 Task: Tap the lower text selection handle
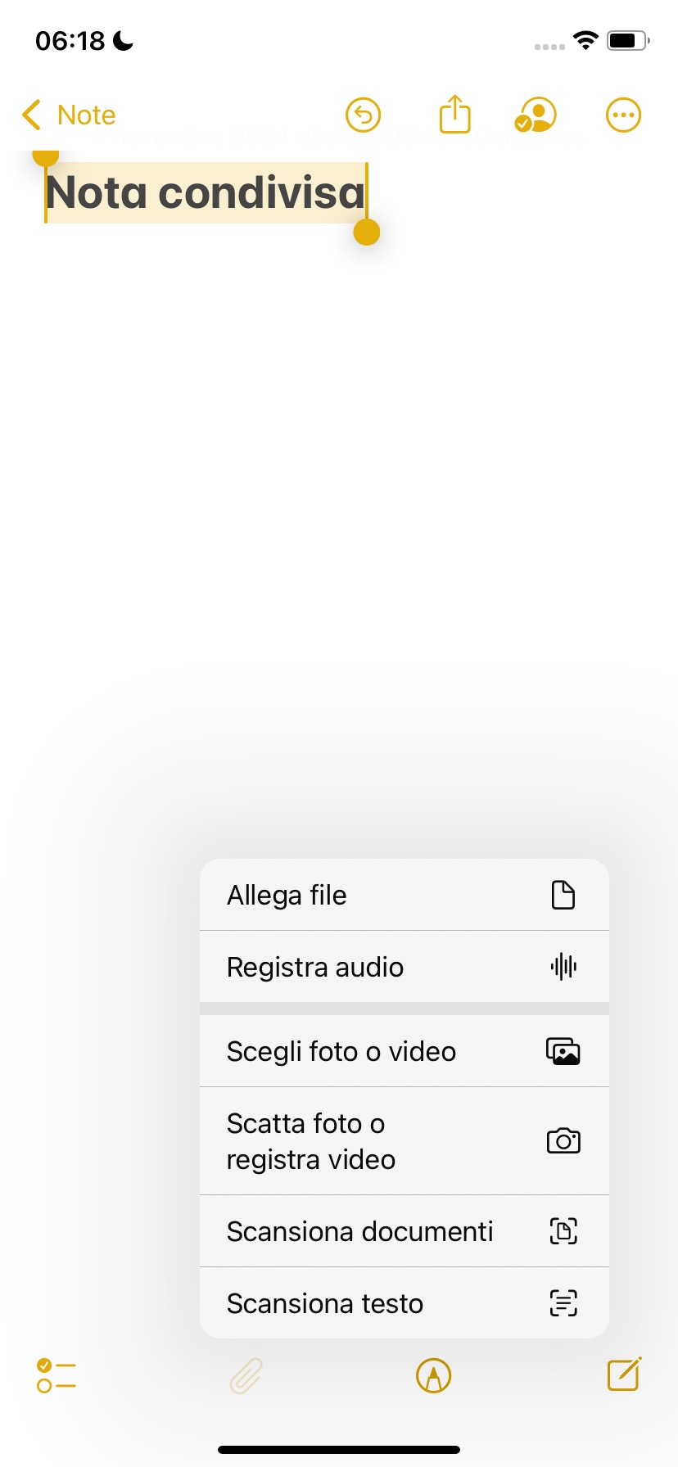click(x=367, y=232)
